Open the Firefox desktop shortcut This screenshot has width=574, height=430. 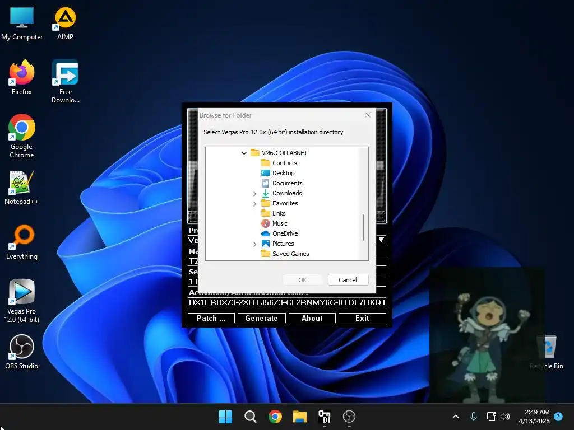pos(22,77)
